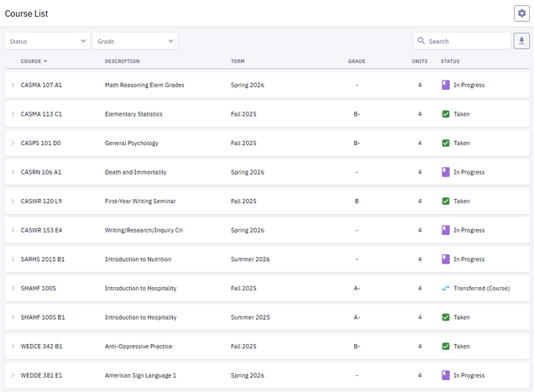Select the Death and Immortality description
Viewport: 534px width, 392px height.
pos(135,172)
